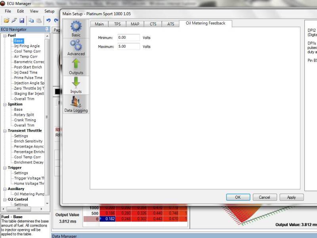Viewport: 317px width, 238px height.
Task: Select Prime Pulse Time tree item
Action: coord(28,78)
